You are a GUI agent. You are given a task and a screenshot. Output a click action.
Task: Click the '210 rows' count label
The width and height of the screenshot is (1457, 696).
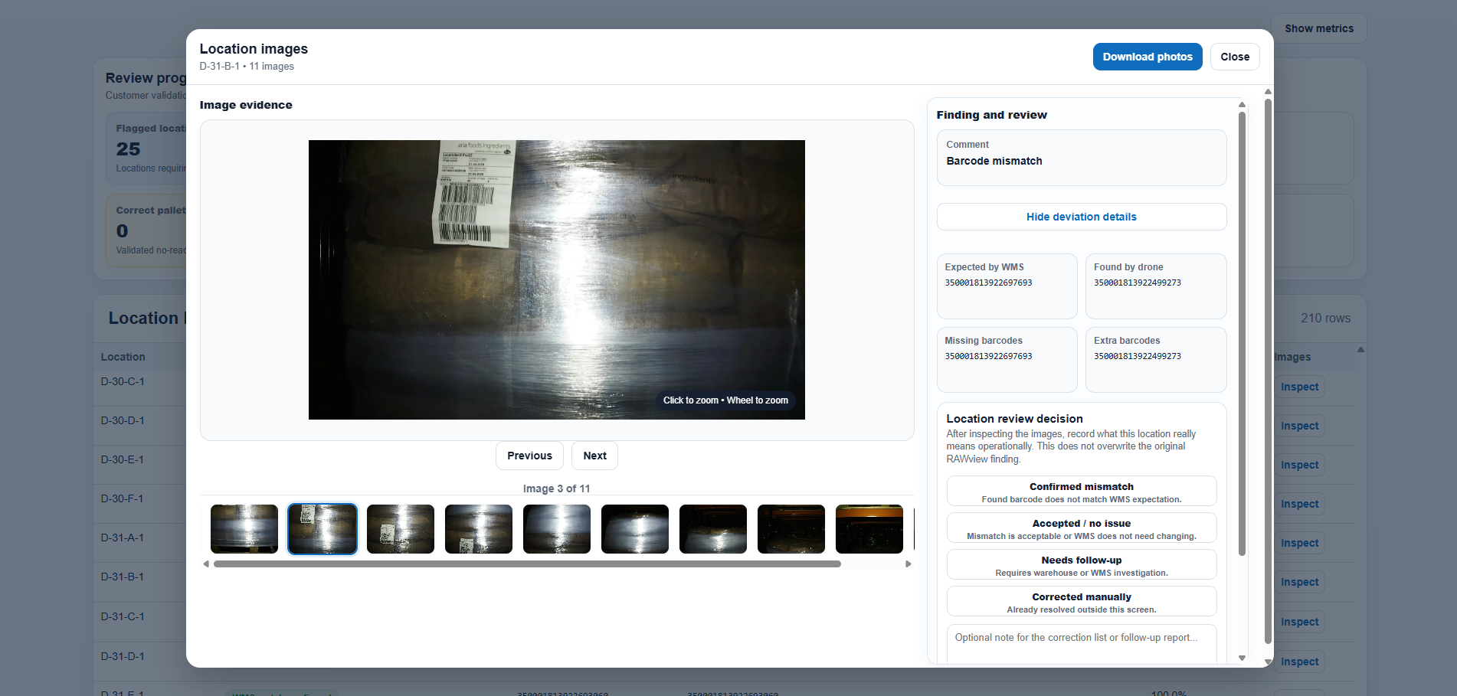pos(1325,319)
